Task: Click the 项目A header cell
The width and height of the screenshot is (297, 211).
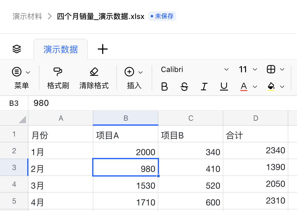Action: click(x=126, y=134)
